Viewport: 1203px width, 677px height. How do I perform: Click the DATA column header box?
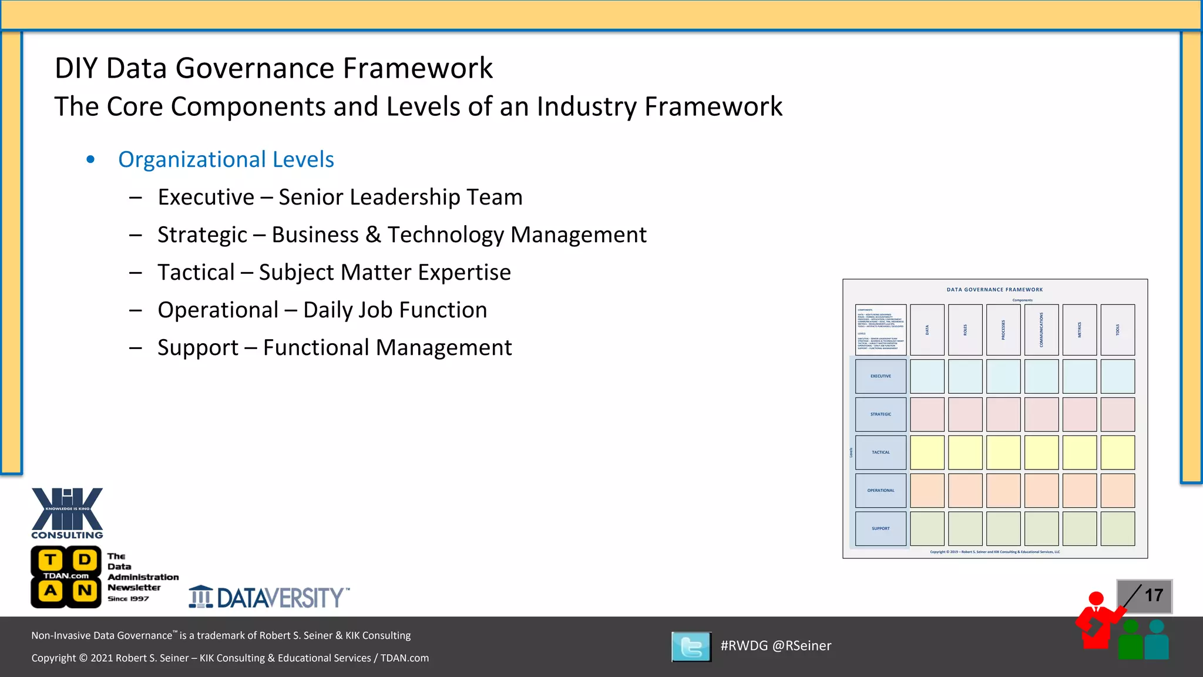(x=927, y=330)
